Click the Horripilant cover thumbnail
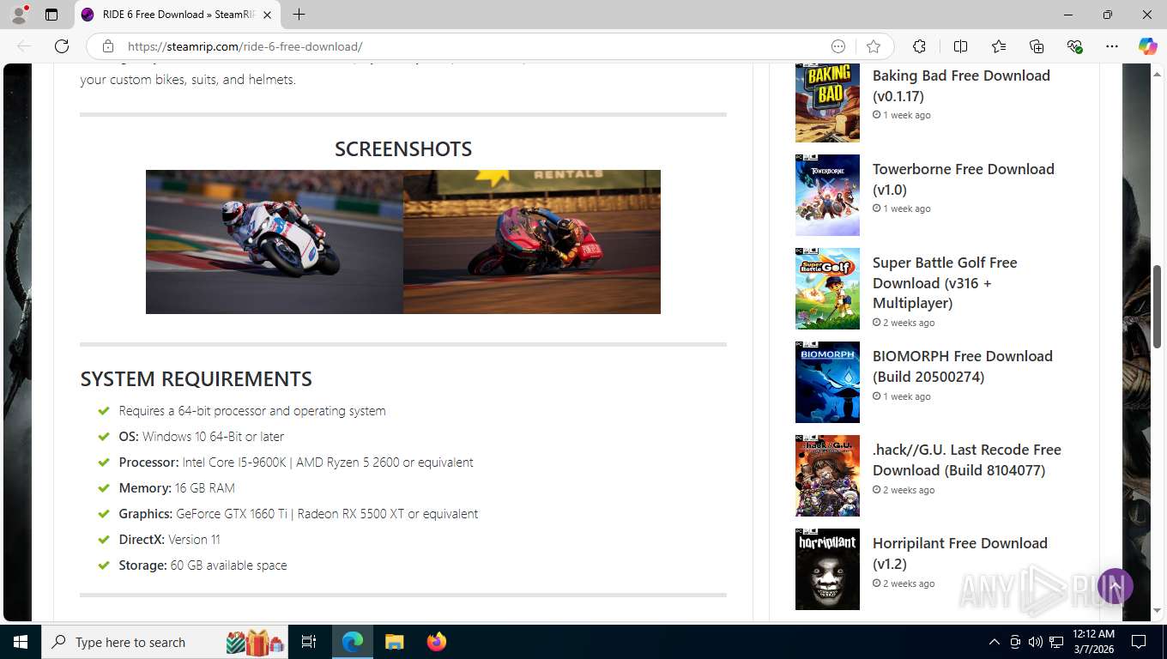The width and height of the screenshot is (1167, 659). [827, 569]
